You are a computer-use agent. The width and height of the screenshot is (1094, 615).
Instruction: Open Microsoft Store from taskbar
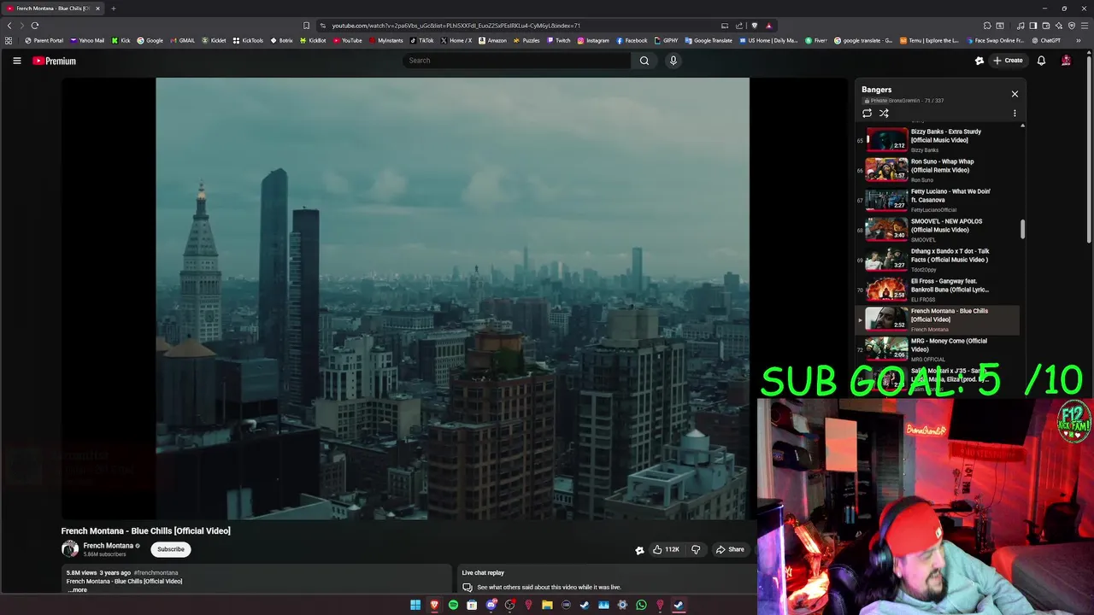[472, 605]
